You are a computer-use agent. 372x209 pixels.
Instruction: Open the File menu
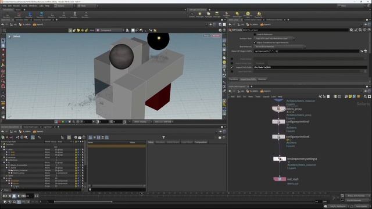click(4, 6)
